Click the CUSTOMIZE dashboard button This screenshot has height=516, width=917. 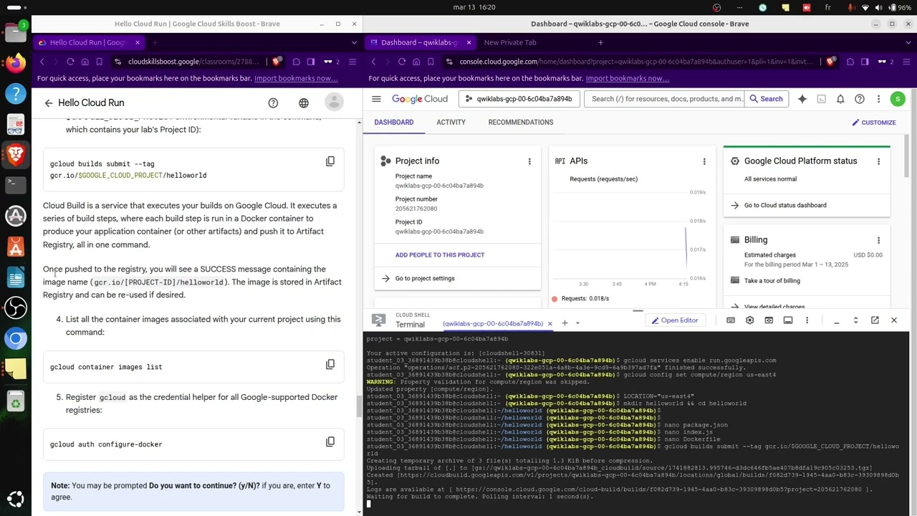point(874,123)
